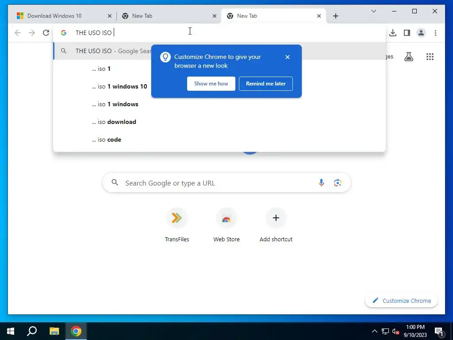Close the Download Windows 10 tab
Viewport: 453px width, 340px height.
[110, 16]
